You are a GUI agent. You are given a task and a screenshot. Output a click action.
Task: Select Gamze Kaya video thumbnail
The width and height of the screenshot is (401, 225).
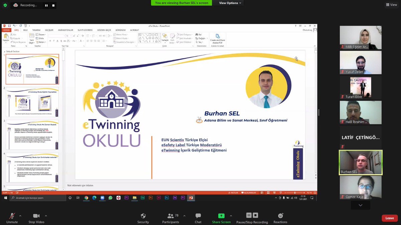click(x=361, y=188)
